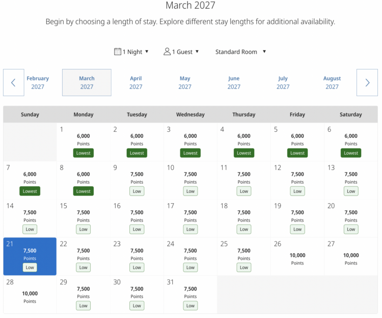Go to previous months with left arrow
The height and width of the screenshot is (318, 382).
[13, 83]
